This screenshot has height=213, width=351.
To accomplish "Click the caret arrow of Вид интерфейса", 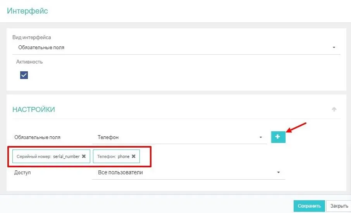I will 334,48.
